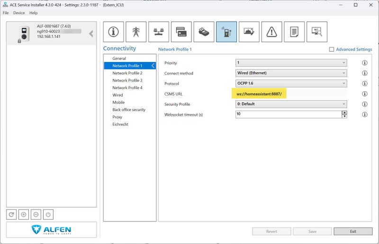
Task: Collapse the device entry arrow chevron
Action: (x=91, y=34)
